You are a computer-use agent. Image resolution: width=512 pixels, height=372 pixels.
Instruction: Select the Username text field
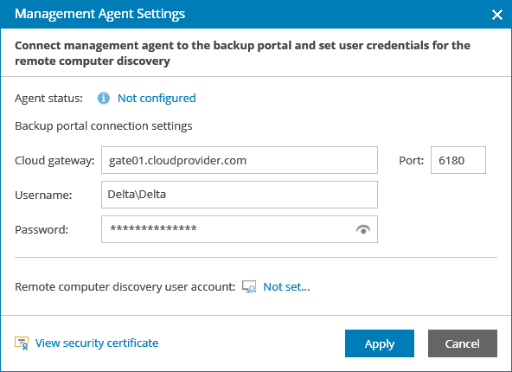click(x=240, y=195)
